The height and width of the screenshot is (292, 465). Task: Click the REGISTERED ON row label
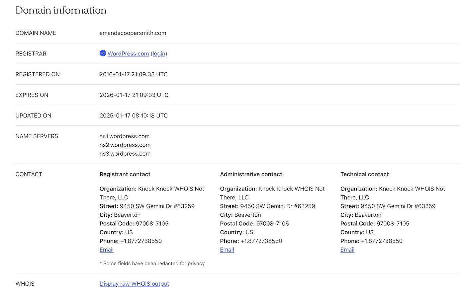[38, 74]
